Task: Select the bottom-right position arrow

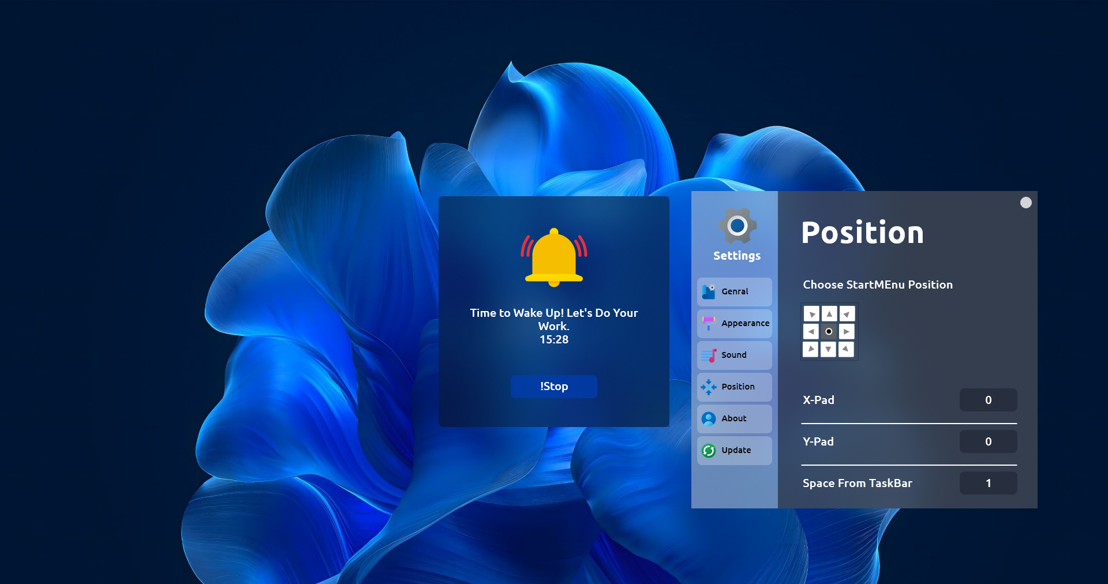Action: (847, 349)
